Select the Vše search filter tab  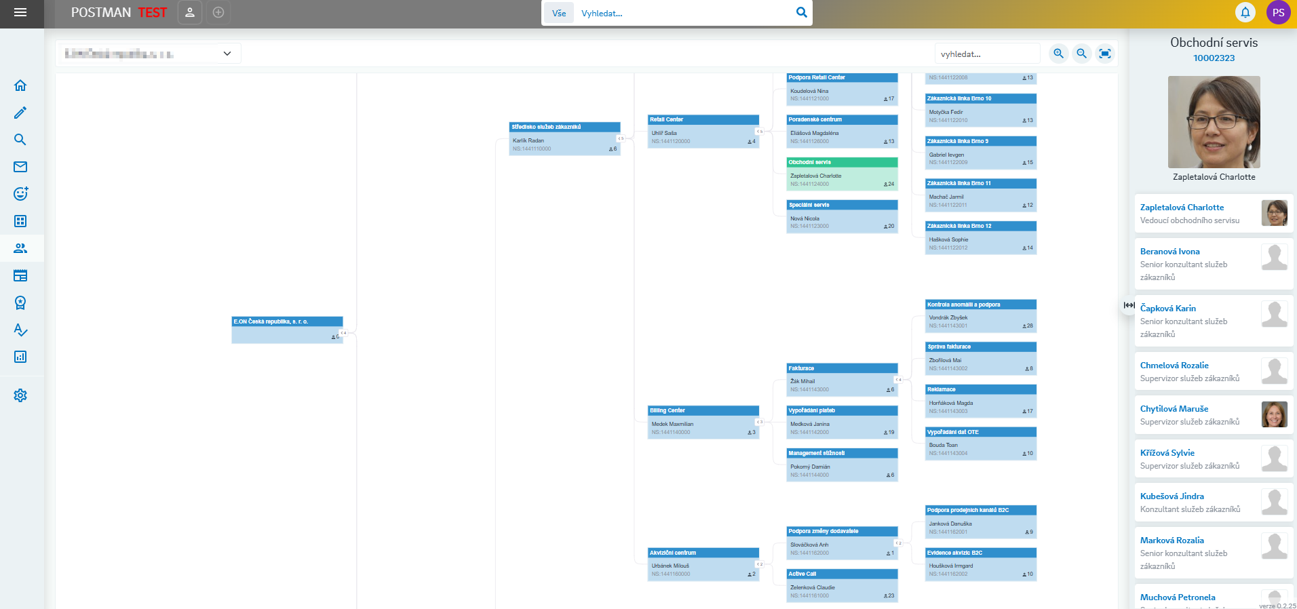tap(558, 13)
